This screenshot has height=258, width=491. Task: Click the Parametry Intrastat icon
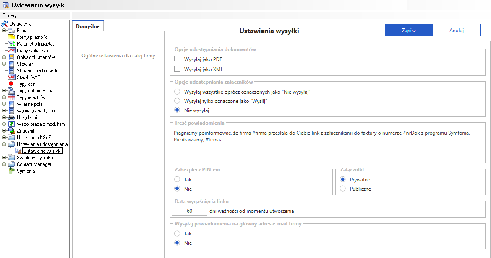click(x=11, y=44)
